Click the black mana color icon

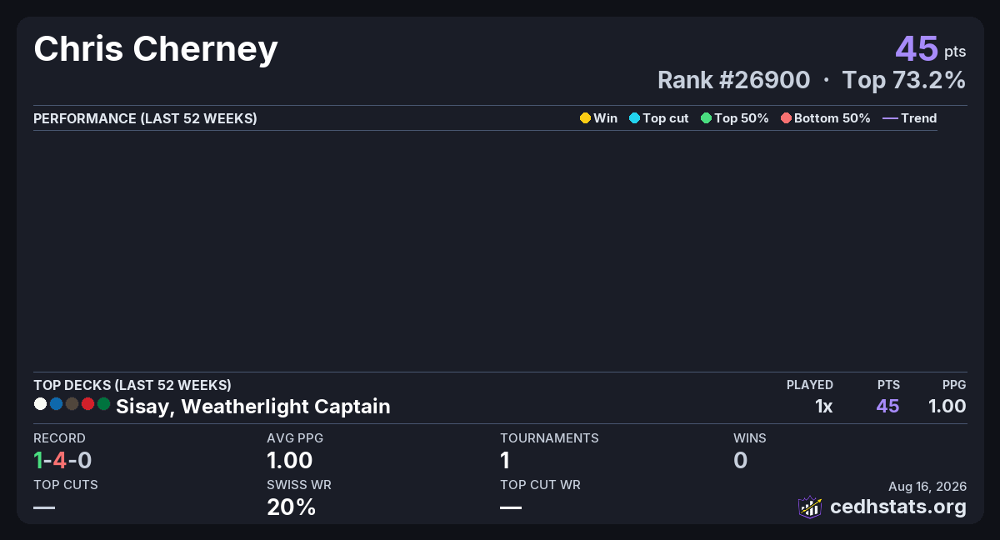(x=72, y=404)
